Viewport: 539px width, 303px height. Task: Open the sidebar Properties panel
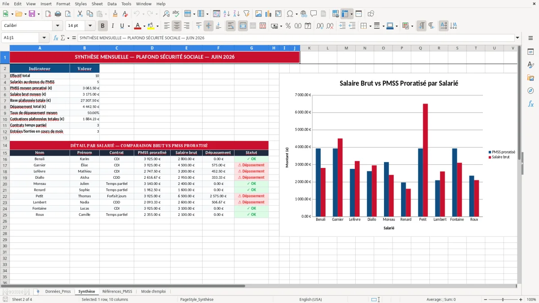tap(530, 52)
